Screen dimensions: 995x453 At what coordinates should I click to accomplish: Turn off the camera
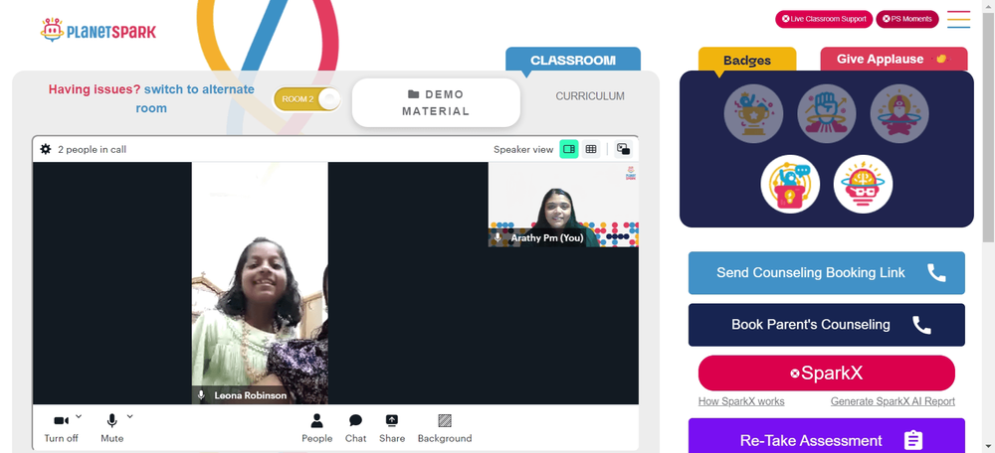click(62, 427)
